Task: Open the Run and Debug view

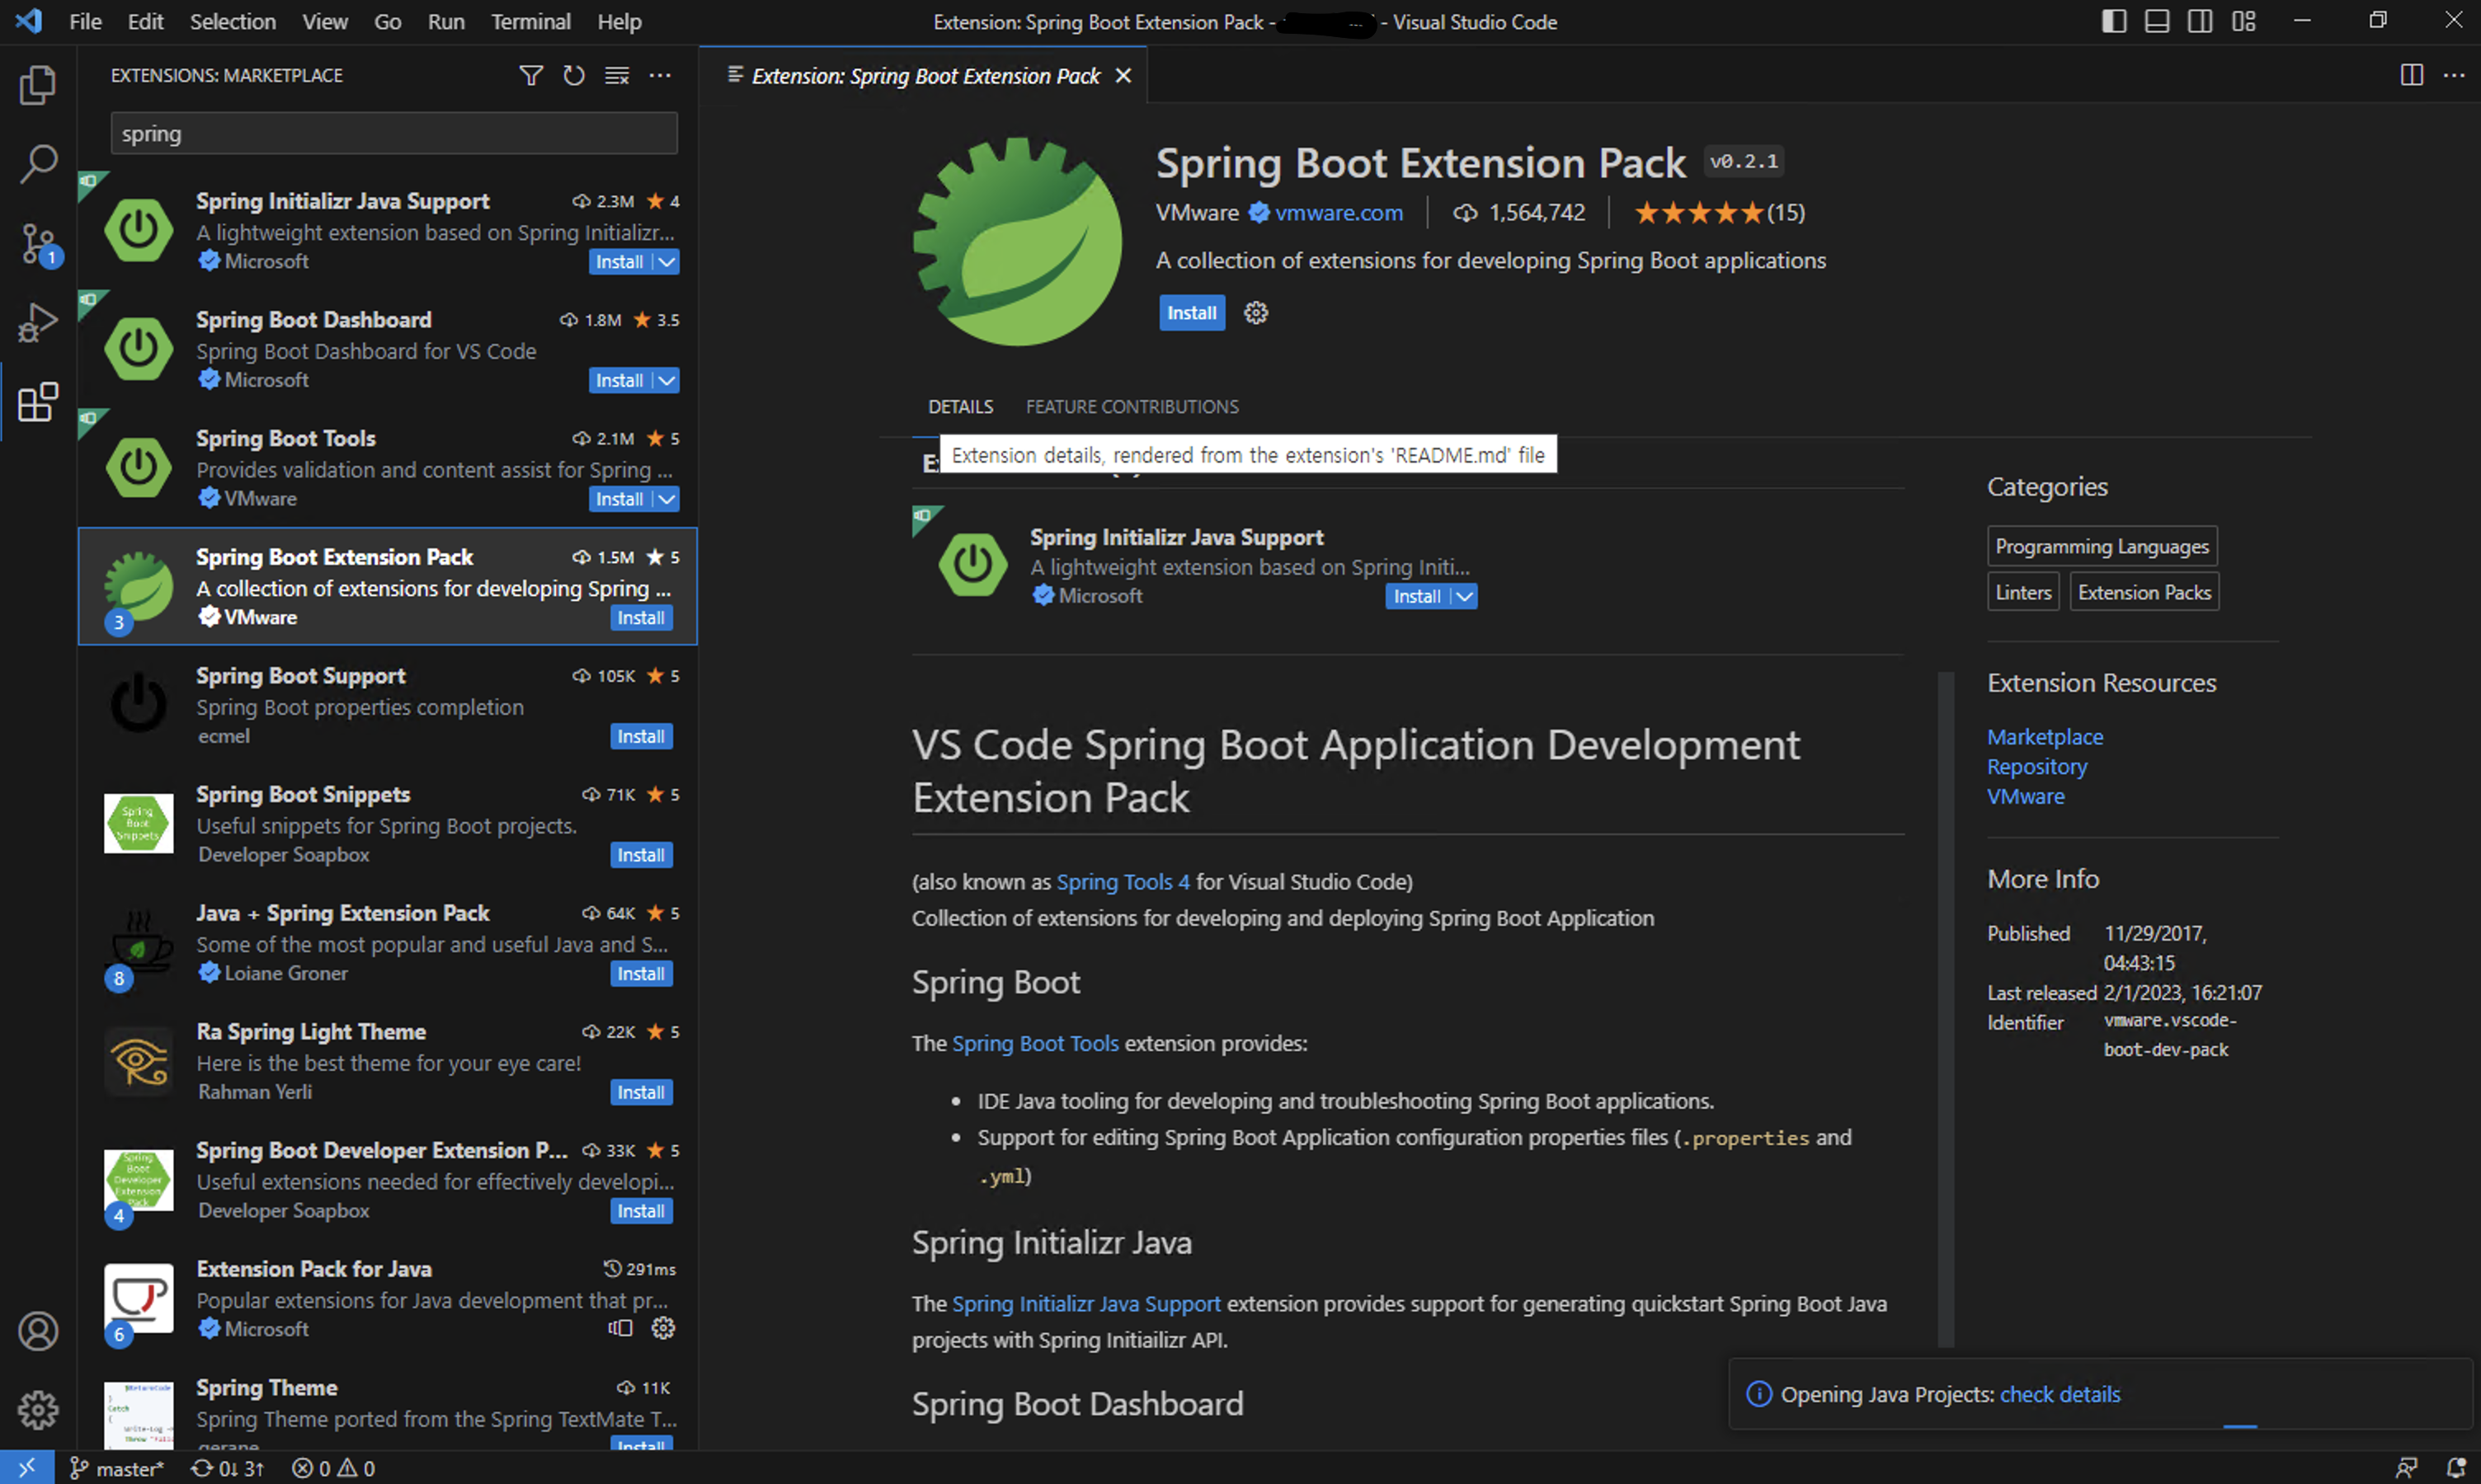Action: (37, 322)
